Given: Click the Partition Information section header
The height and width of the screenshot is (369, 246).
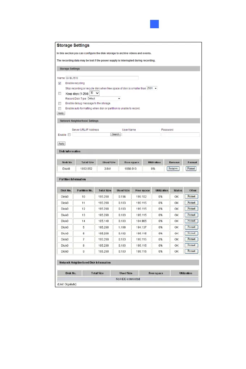Looking at the screenshot, I should 128,179.
